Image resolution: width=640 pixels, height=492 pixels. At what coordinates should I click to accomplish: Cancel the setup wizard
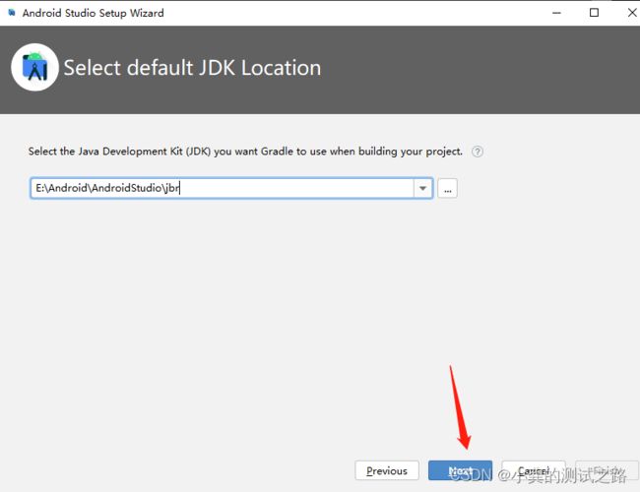pos(534,470)
